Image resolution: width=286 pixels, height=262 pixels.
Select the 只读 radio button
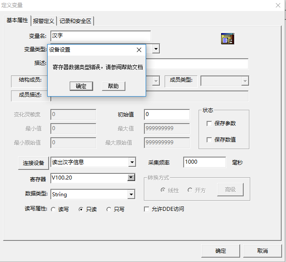coord(81,210)
